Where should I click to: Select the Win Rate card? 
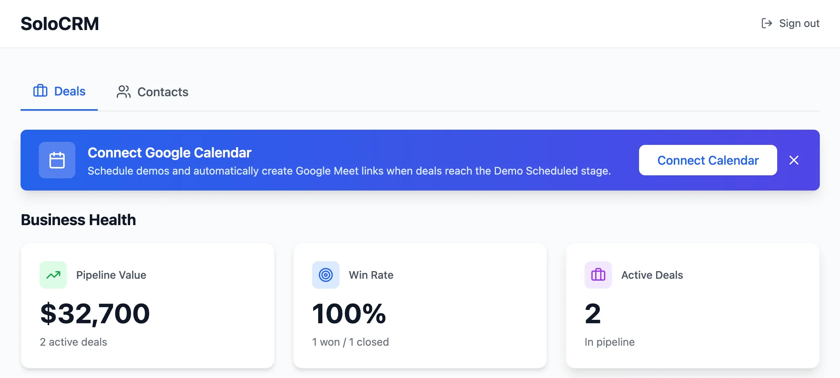click(420, 305)
